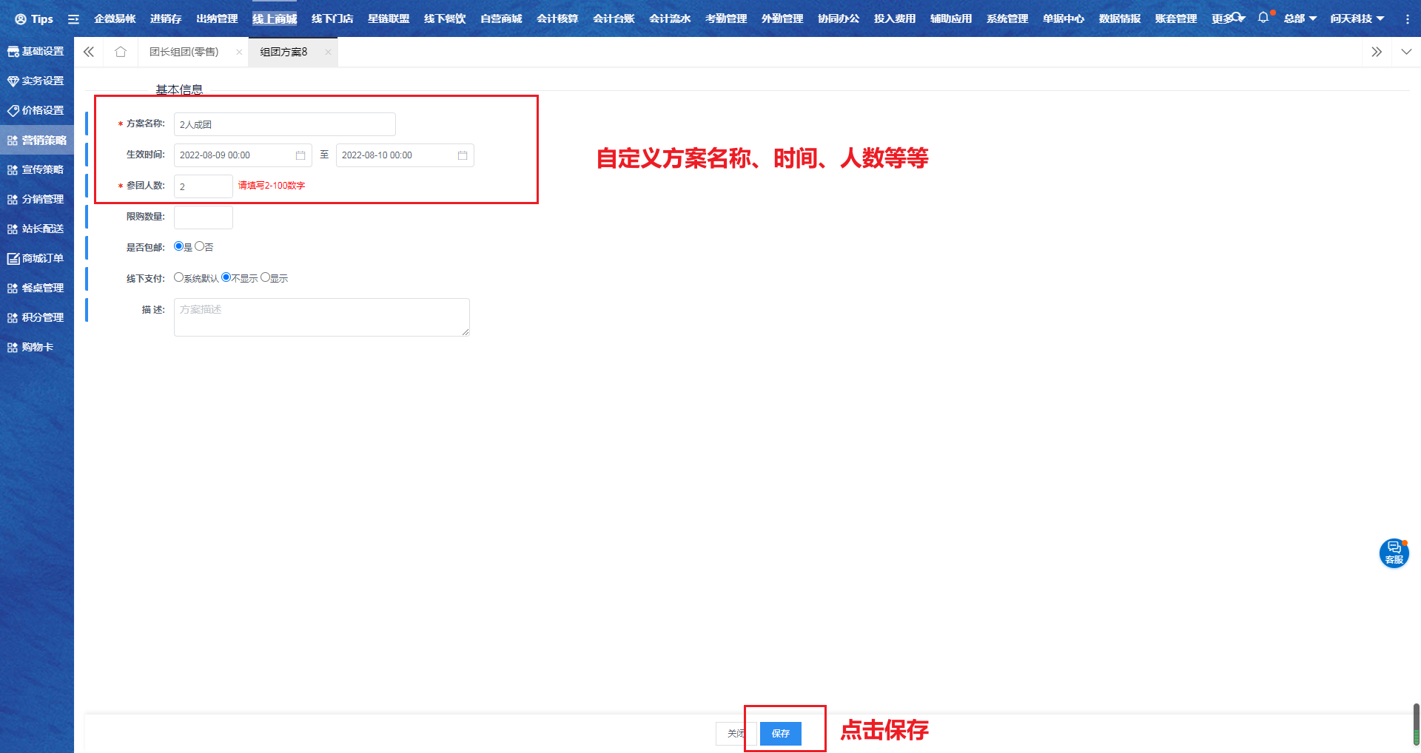Open the start date calendar picker

coord(300,155)
